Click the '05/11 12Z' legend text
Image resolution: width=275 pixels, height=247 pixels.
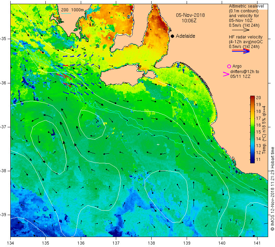pos(240,76)
